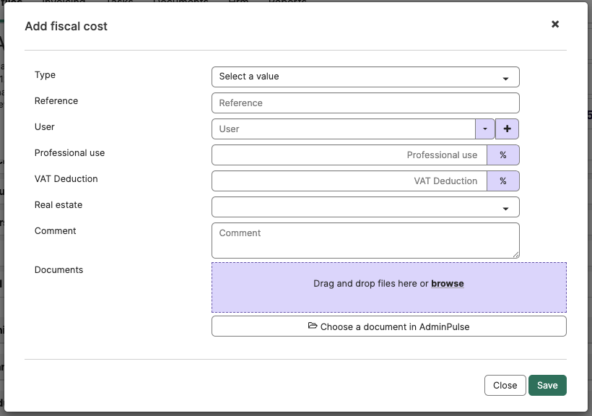This screenshot has width=592, height=416.
Task: Click the VAT Deduction label
Action: (x=66, y=179)
